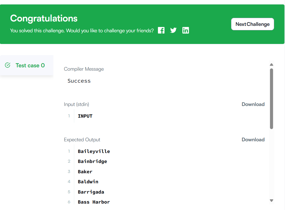Share challenge on Twitter

click(x=173, y=30)
